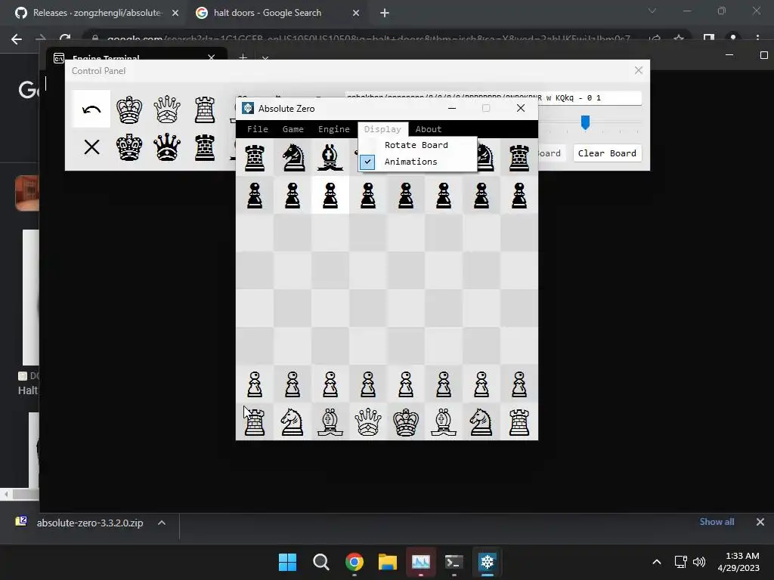This screenshot has height=580, width=774.
Task: Open File Explorer from taskbar
Action: pyautogui.click(x=388, y=562)
